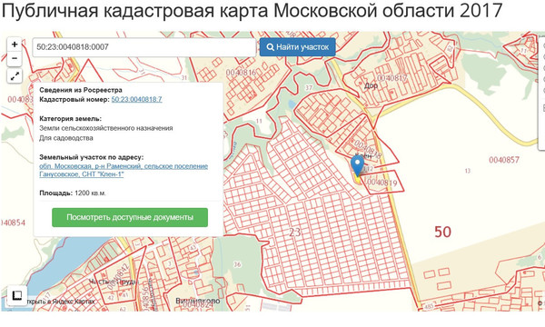Click the blue location pin marker
This screenshot has height=327, width=545.
coord(357,166)
